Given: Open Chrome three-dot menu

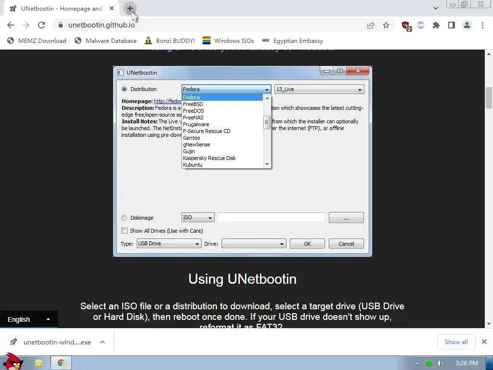Looking at the screenshot, I should click(482, 25).
